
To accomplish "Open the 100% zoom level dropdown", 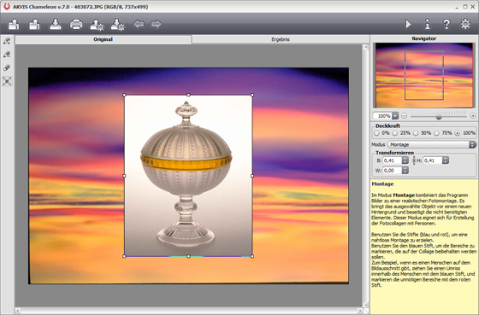I will [395, 116].
